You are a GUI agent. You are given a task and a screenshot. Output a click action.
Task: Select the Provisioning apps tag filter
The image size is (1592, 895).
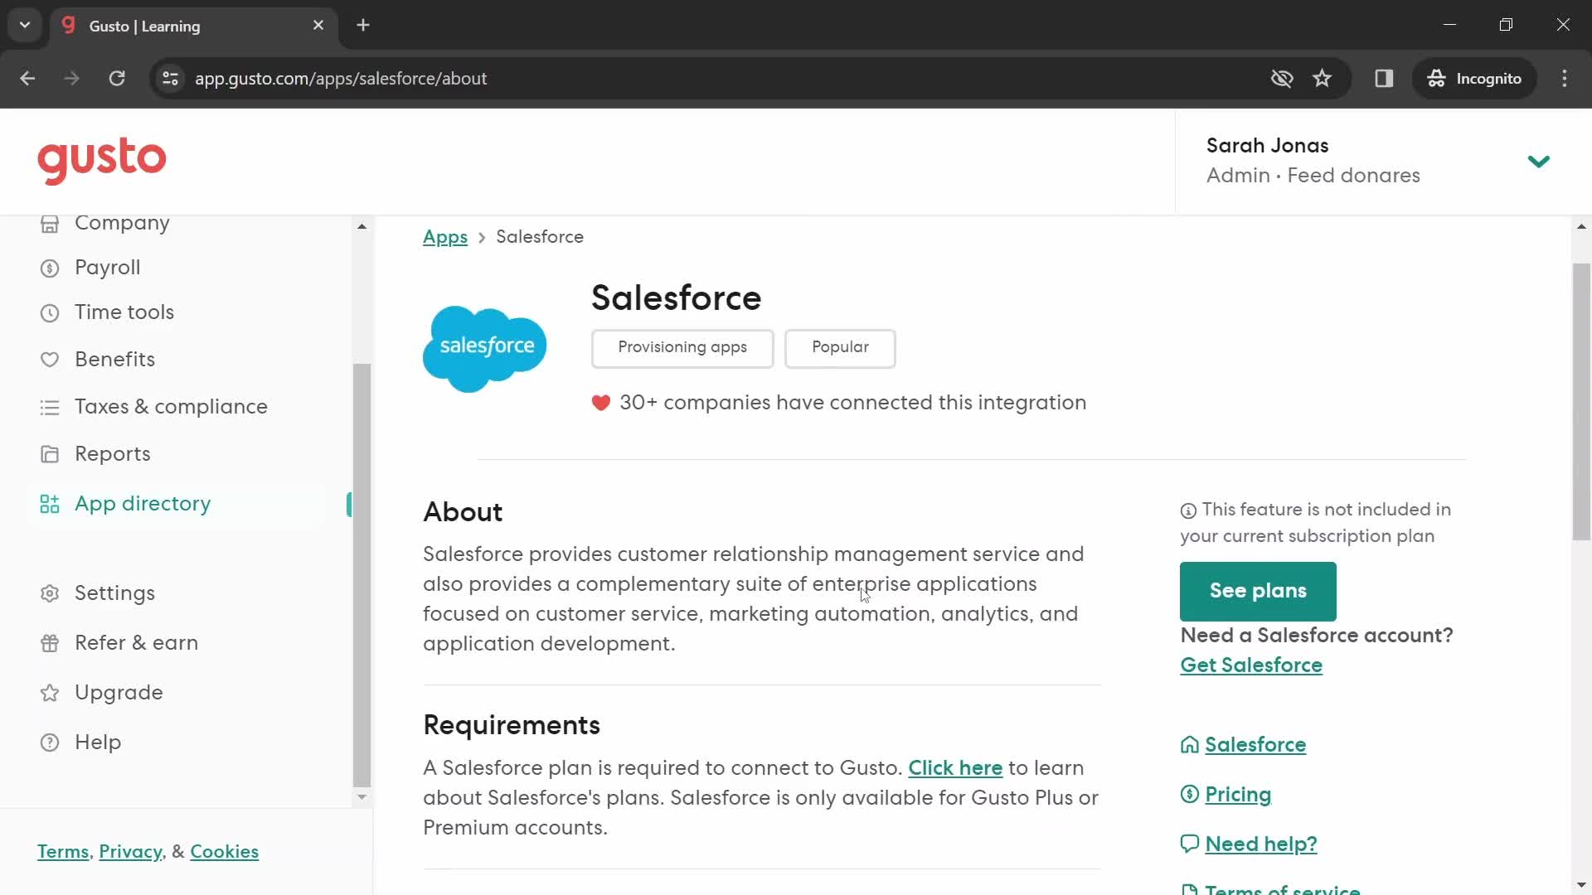[683, 347]
